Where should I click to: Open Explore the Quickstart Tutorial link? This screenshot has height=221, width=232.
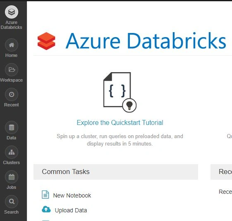point(120,123)
